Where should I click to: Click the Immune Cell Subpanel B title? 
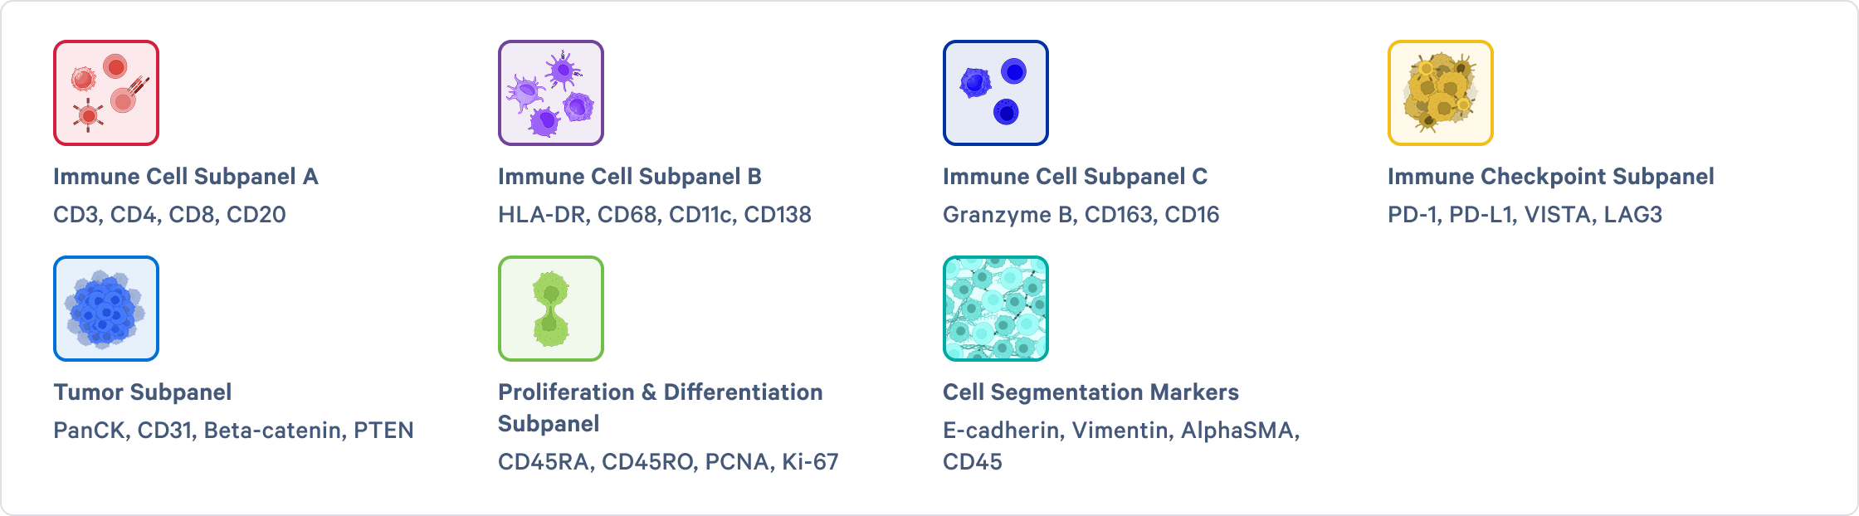pos(630,177)
